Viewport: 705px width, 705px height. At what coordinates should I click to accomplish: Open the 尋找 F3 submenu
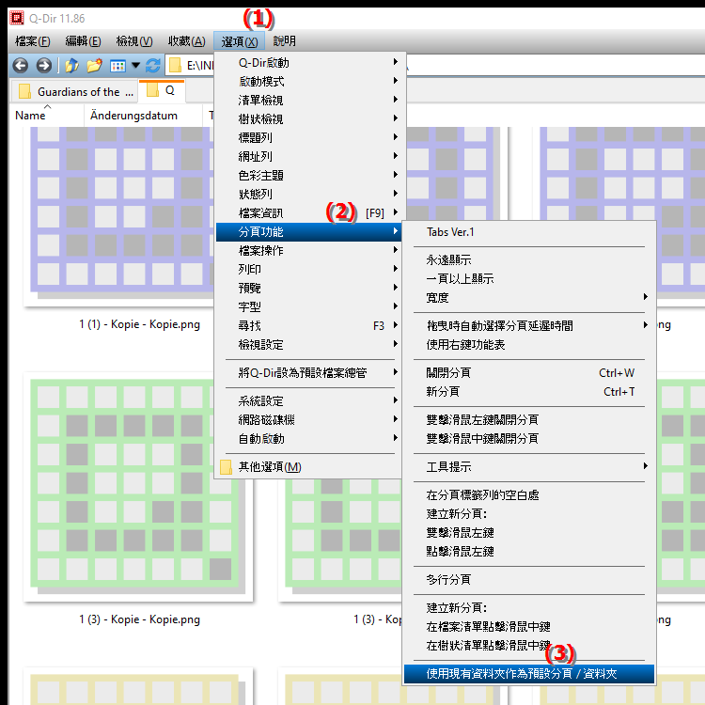(x=310, y=326)
